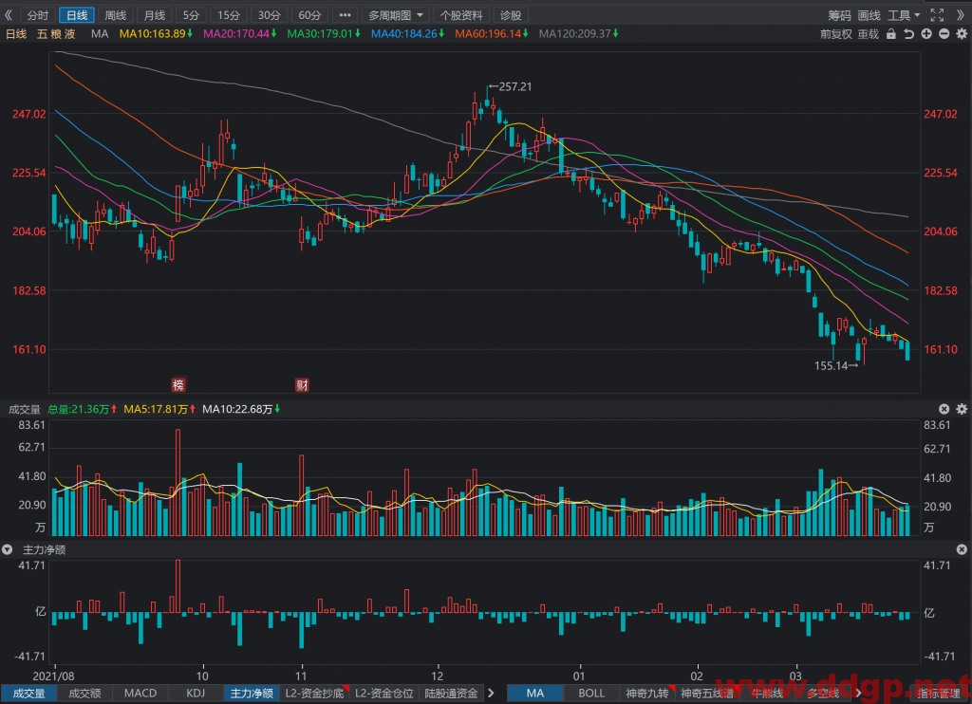Switch to 5分 minute chart
Screen dimensions: 972x704
point(191,15)
